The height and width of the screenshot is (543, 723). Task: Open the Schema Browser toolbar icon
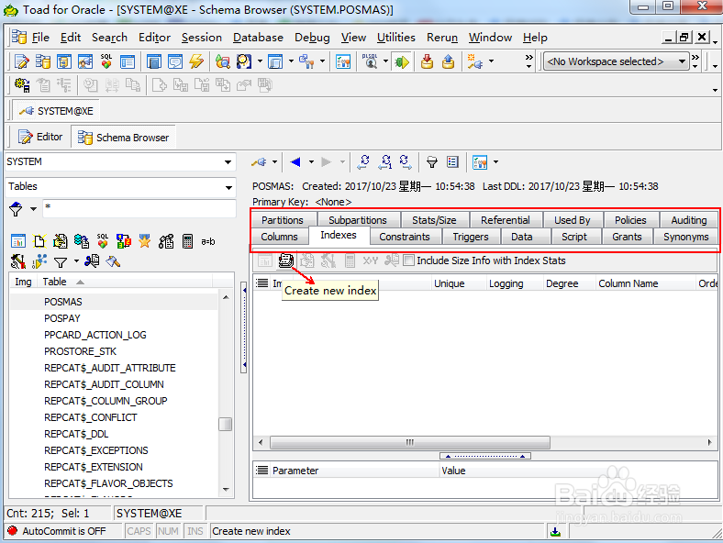coord(43,61)
